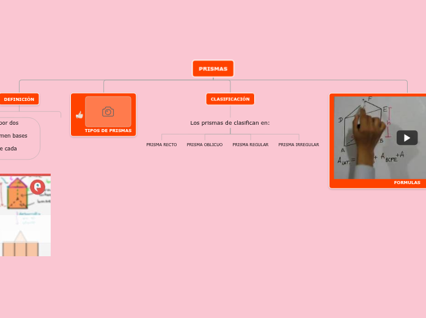Click the 'e cada' line in definition text
This screenshot has height=318, width=426.
tap(8, 149)
